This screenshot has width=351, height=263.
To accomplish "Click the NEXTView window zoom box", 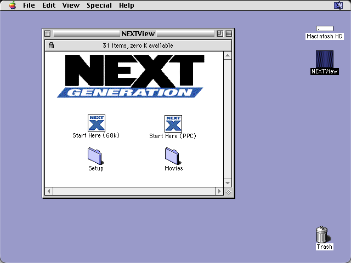I will (x=220, y=34).
